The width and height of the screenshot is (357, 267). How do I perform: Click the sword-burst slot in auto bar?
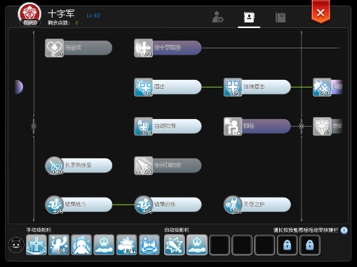tap(174, 245)
